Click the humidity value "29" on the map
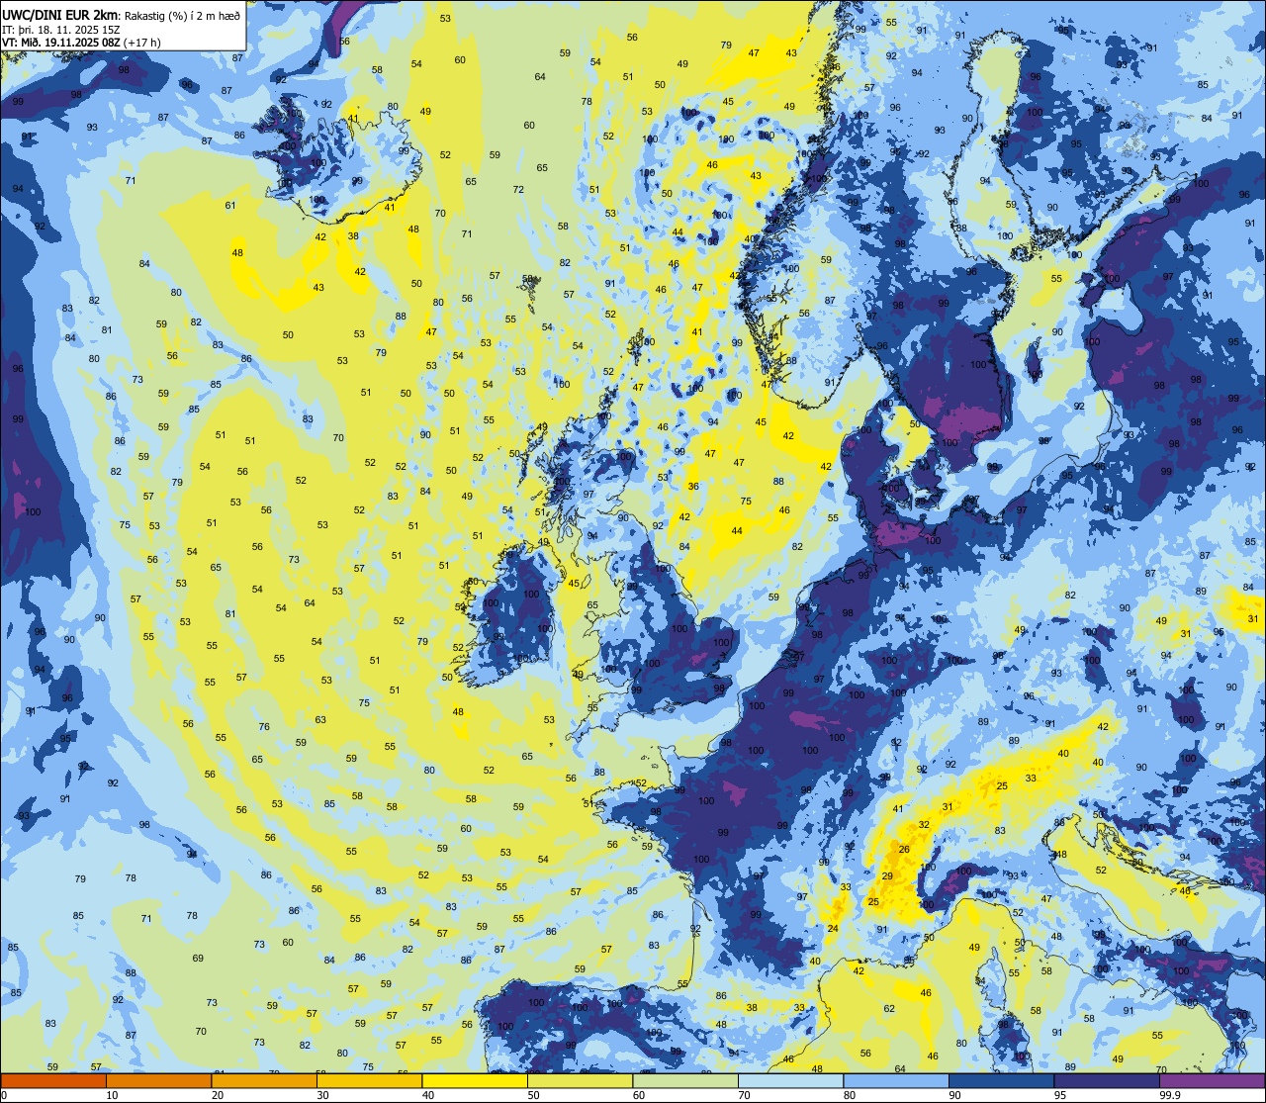 tap(887, 876)
